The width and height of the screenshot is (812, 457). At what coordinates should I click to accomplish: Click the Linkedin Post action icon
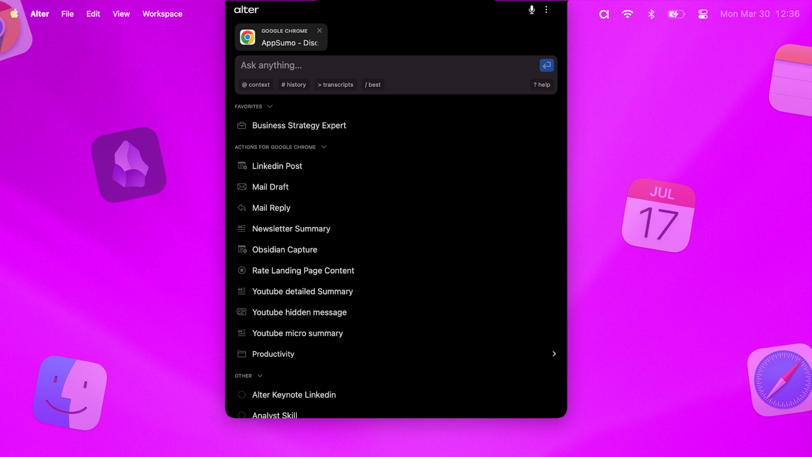click(241, 166)
